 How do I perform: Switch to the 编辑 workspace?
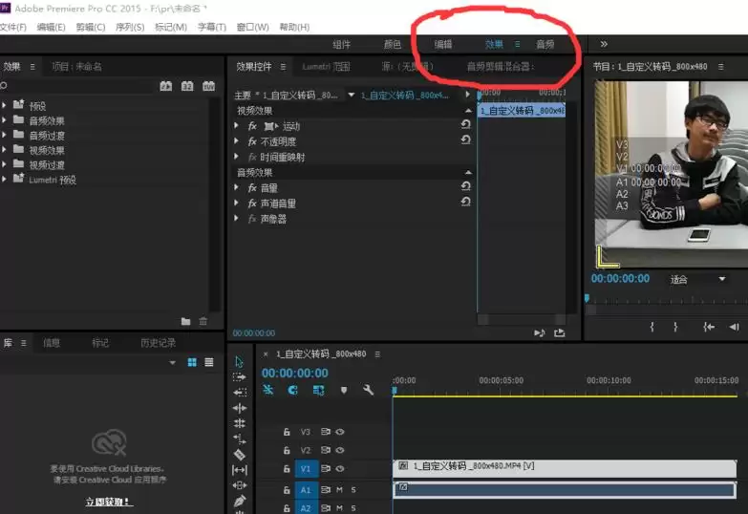coord(443,44)
